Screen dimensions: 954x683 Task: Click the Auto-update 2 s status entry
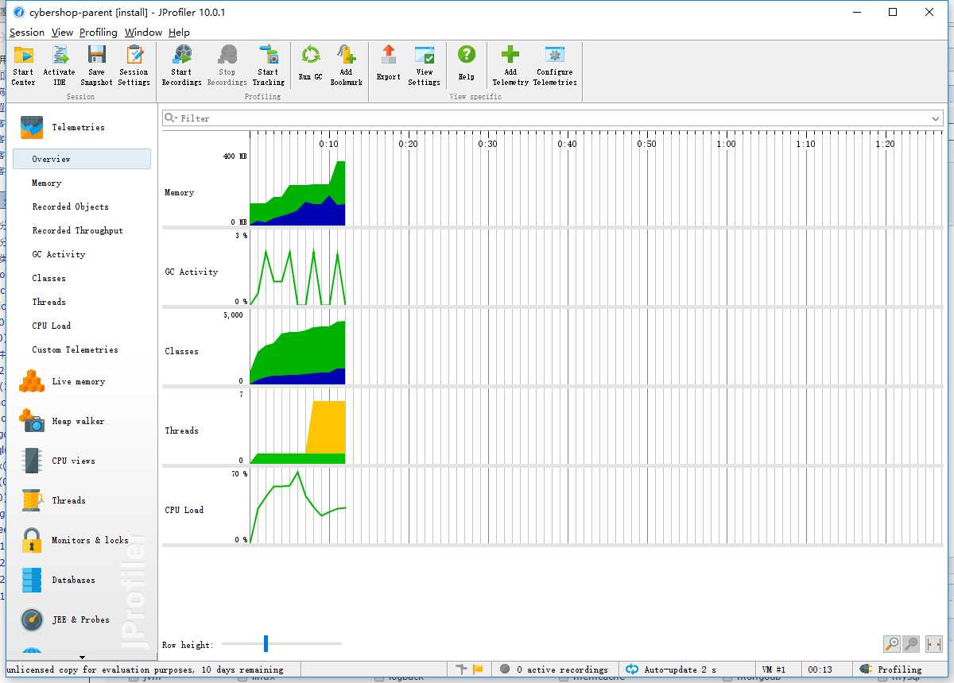(671, 669)
